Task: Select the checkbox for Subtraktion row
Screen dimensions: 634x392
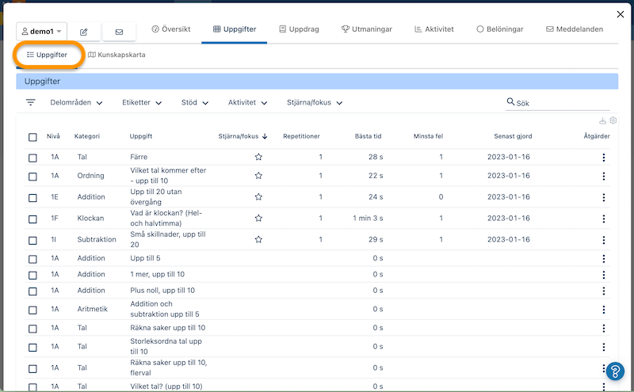Action: pos(32,239)
